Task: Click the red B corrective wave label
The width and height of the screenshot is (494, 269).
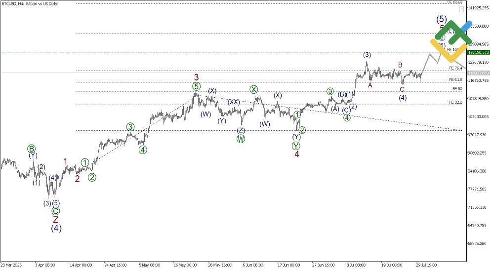Action: (x=401, y=65)
